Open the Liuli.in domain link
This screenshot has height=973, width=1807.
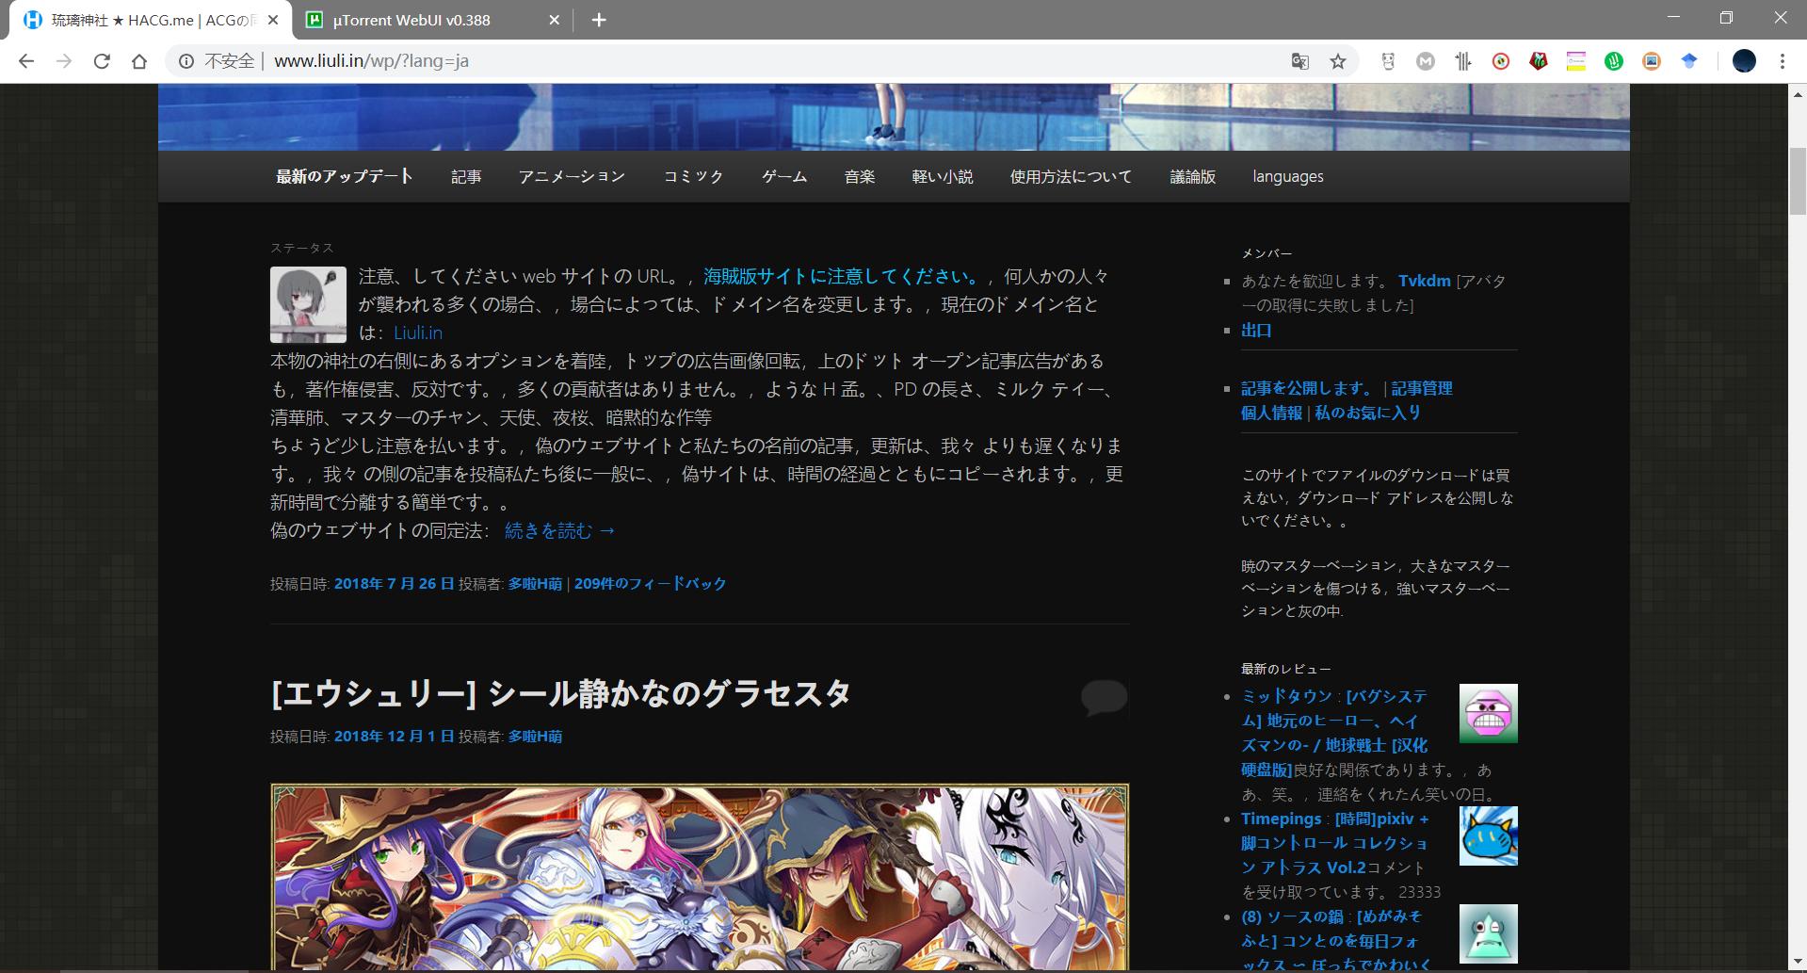(418, 332)
